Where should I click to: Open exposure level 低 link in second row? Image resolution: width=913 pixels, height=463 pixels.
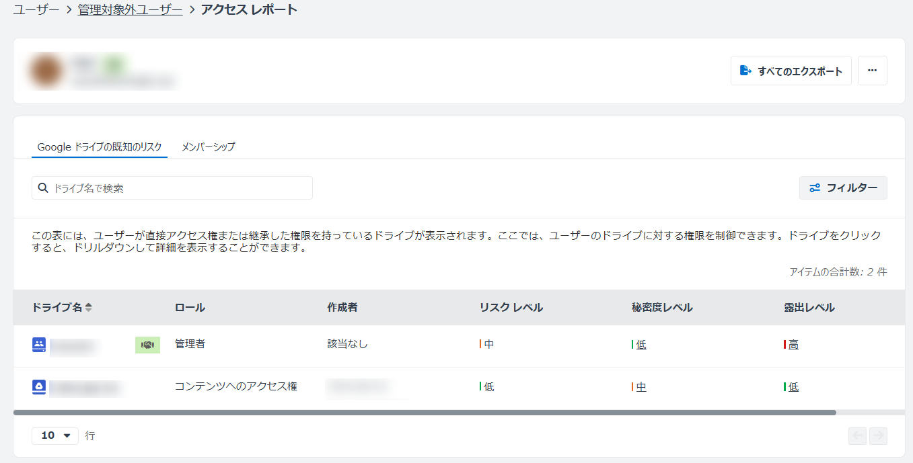[793, 387]
